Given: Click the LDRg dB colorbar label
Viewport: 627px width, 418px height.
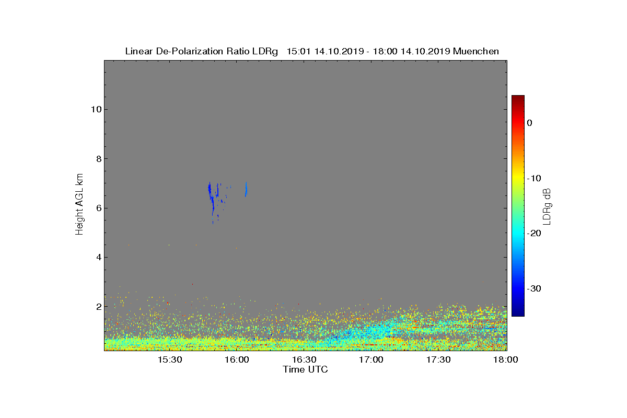Looking at the screenshot, I should point(547,205).
